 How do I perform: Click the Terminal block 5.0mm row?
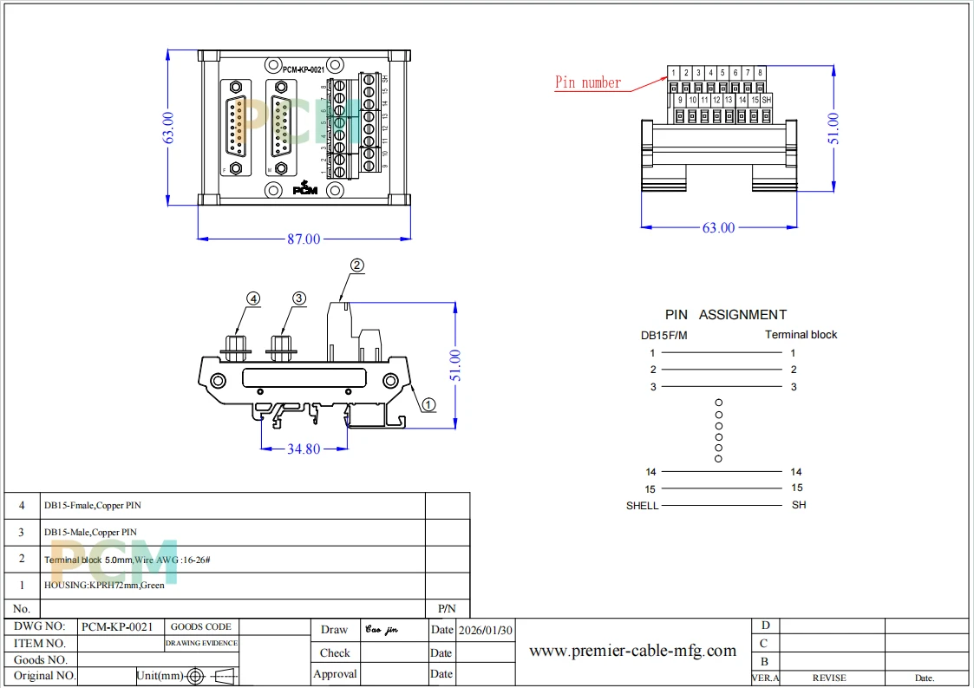[237, 560]
